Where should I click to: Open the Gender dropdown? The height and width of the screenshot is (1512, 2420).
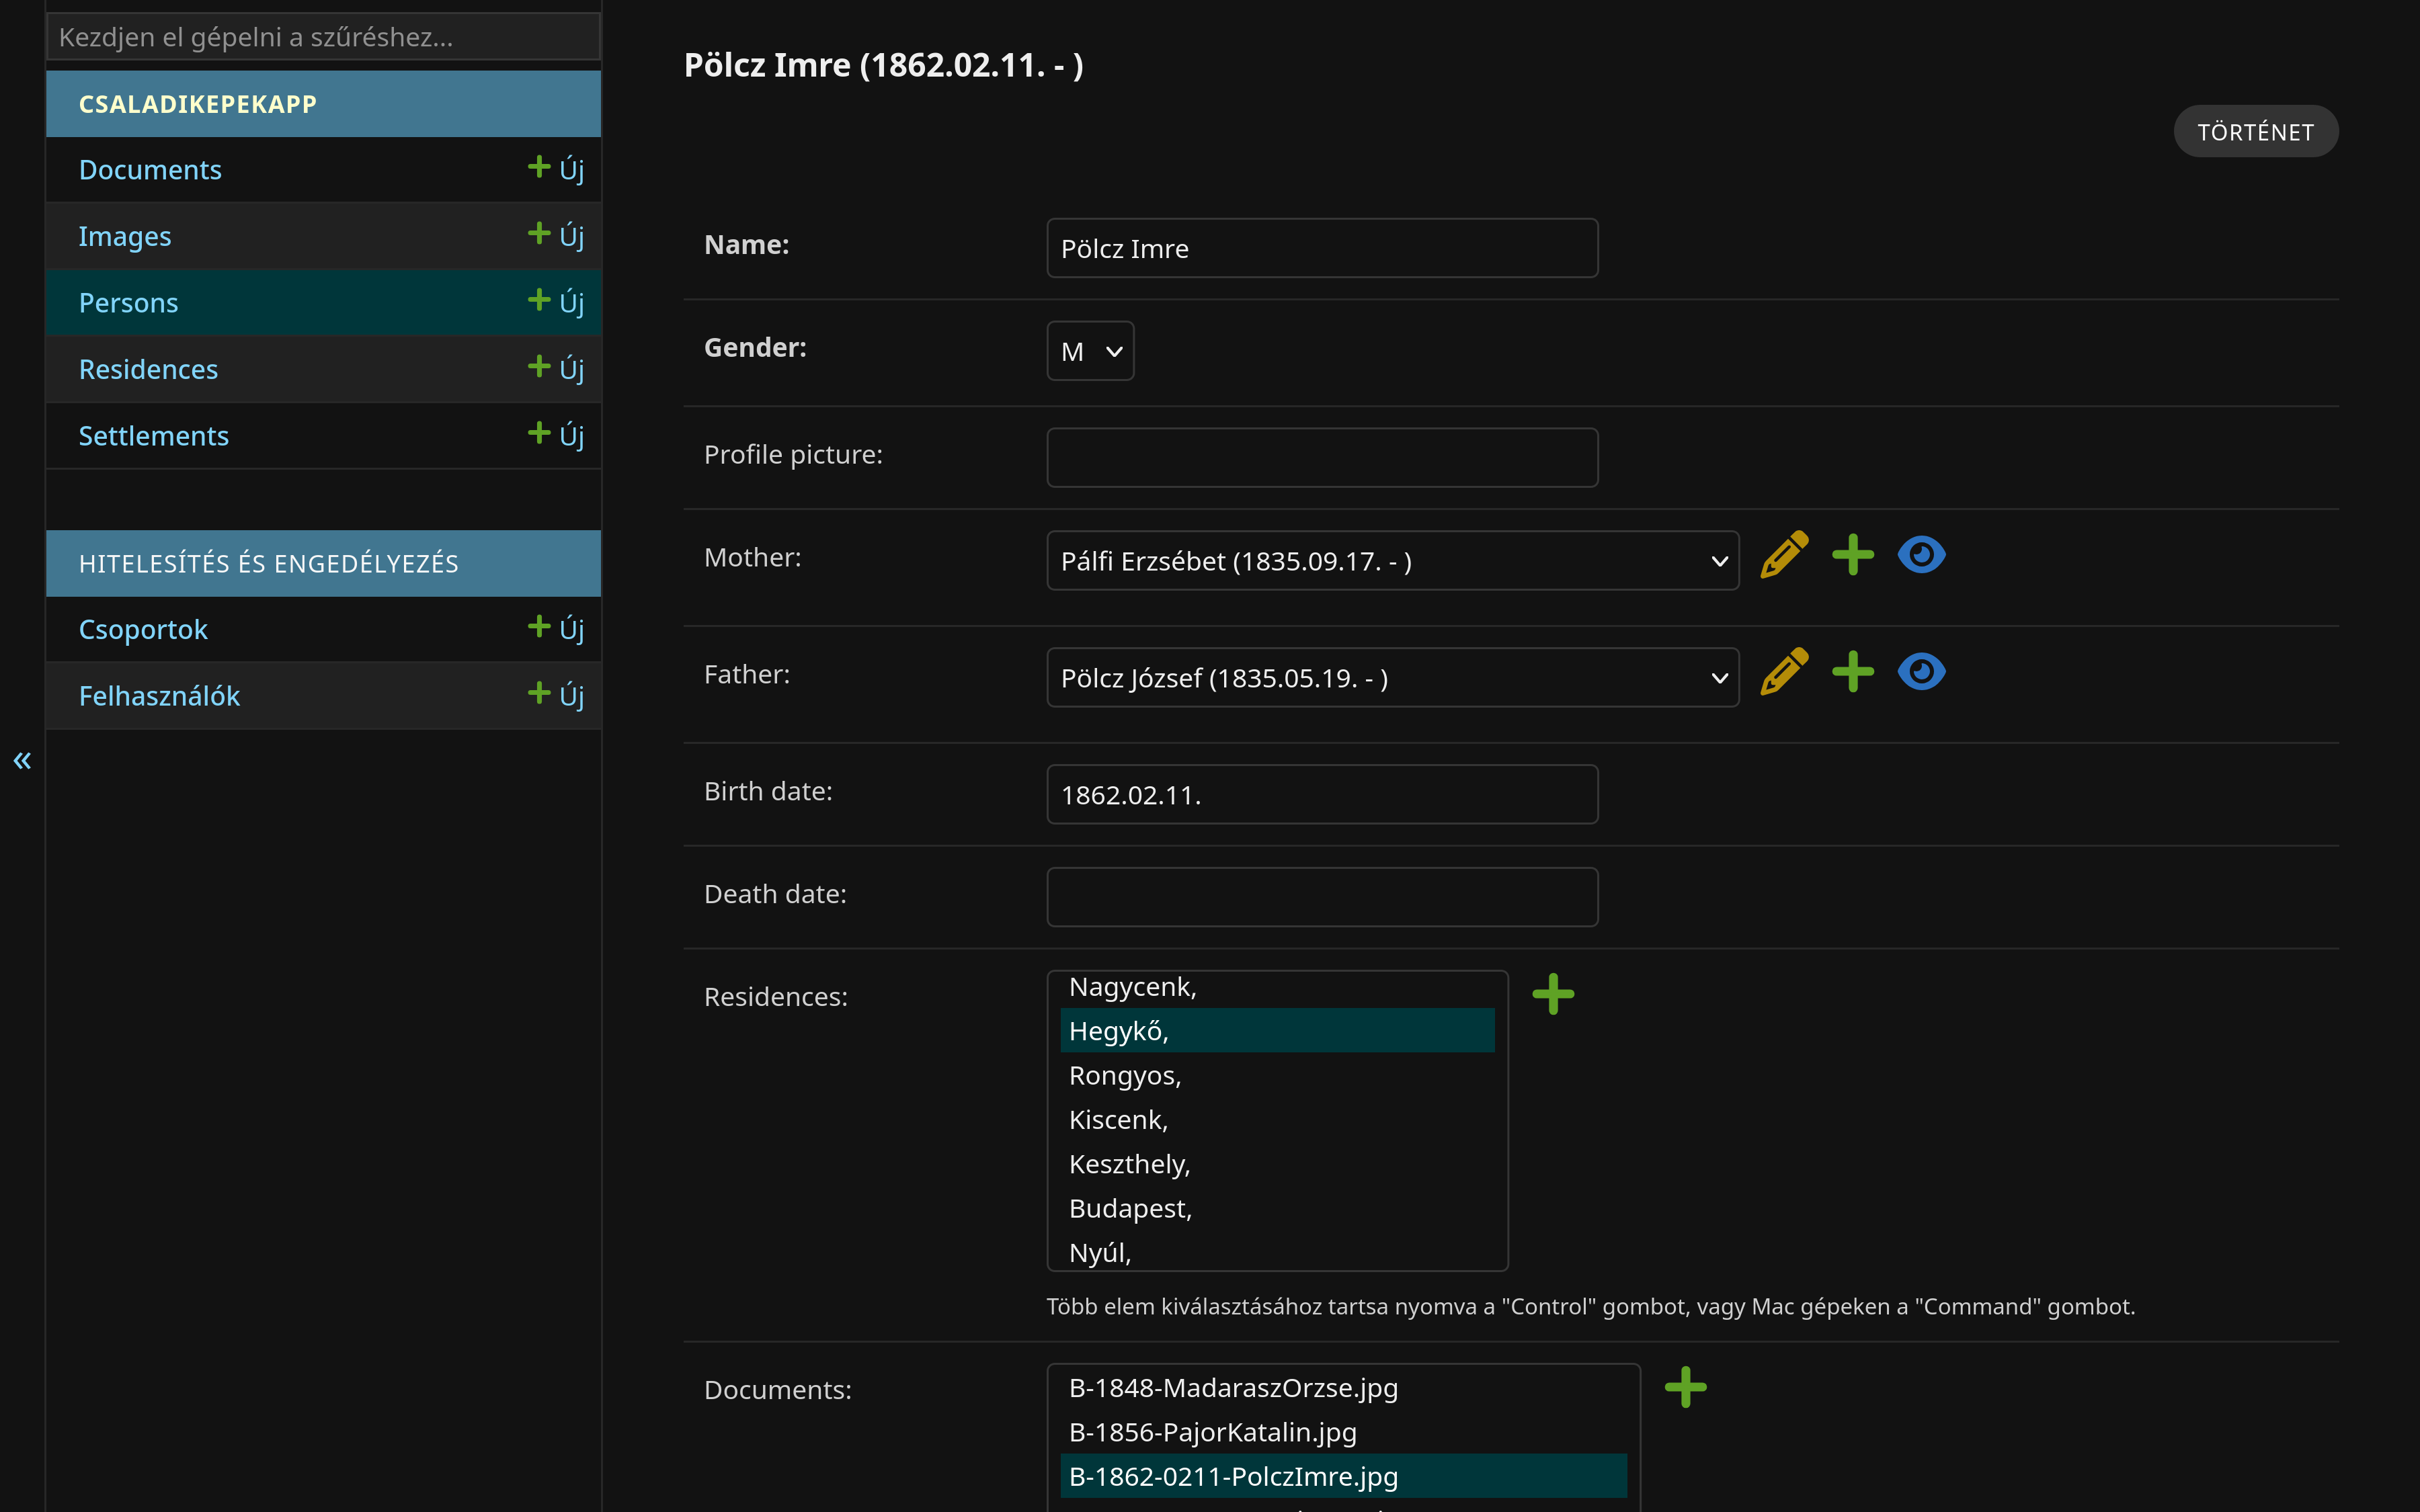click(x=1090, y=351)
